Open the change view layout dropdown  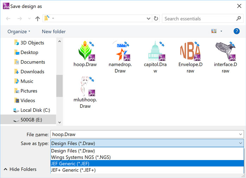[x=221, y=31]
